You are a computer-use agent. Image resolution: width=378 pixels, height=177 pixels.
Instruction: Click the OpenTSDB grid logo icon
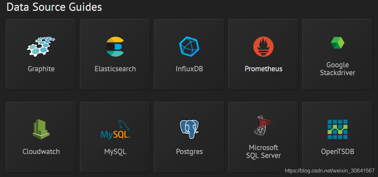point(337,129)
